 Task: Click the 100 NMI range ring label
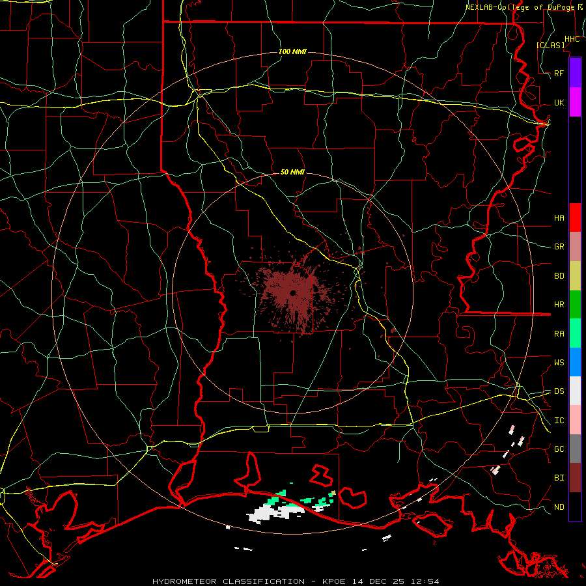click(292, 51)
